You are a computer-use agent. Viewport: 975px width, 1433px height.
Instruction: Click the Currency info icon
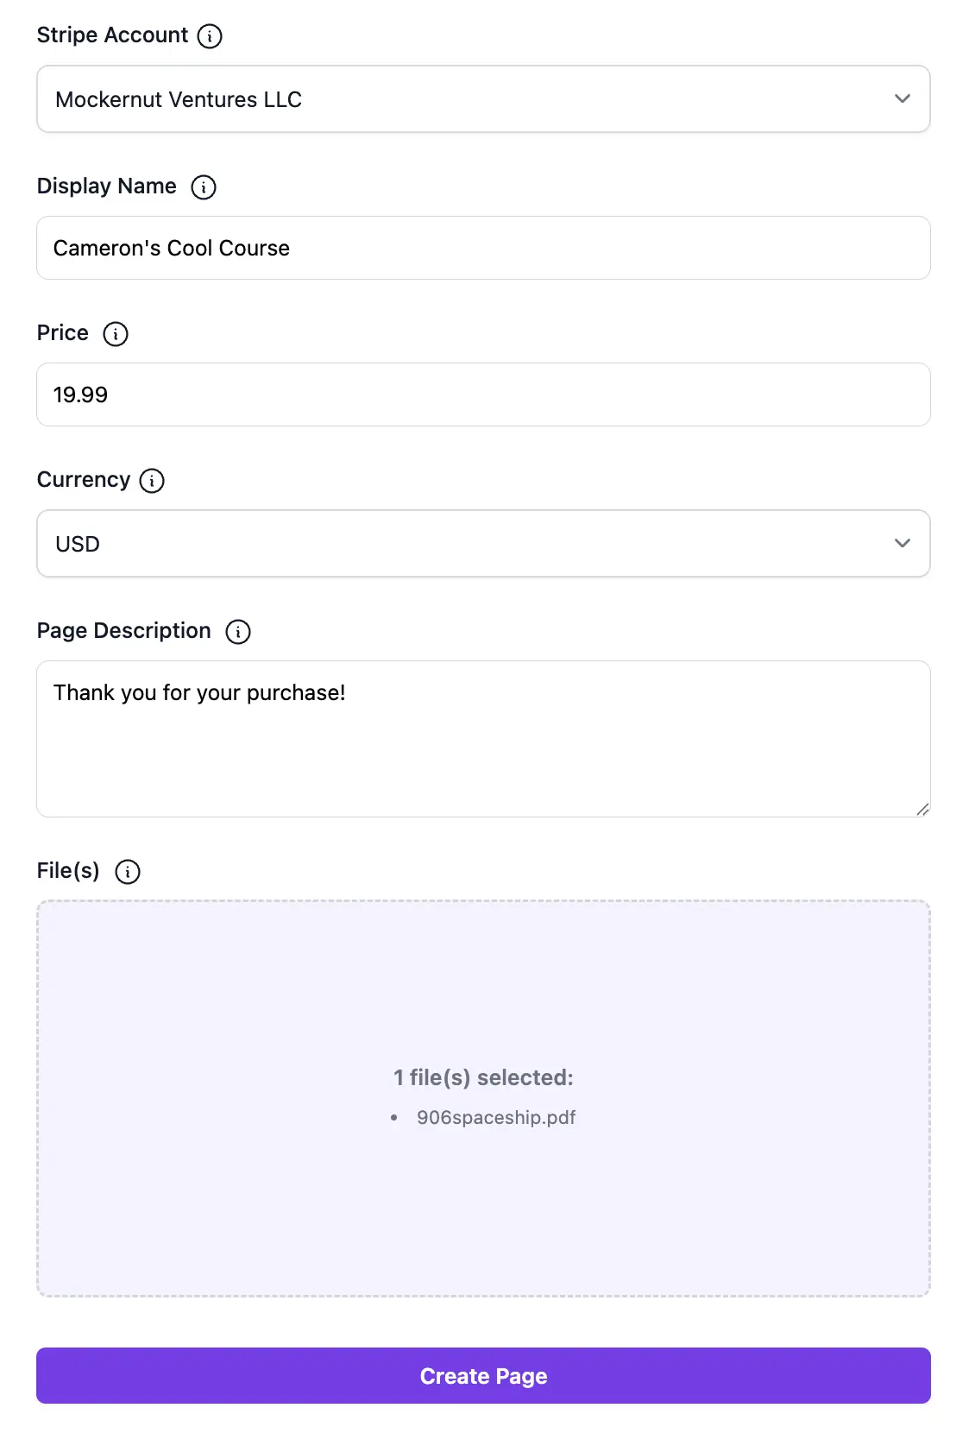[151, 481]
